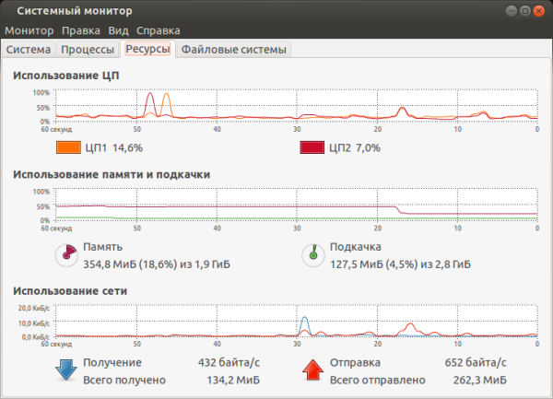Viewport: 553px width, 399px height.
Task: Click the Использование памяти и подкачки heading
Action: coord(112,174)
